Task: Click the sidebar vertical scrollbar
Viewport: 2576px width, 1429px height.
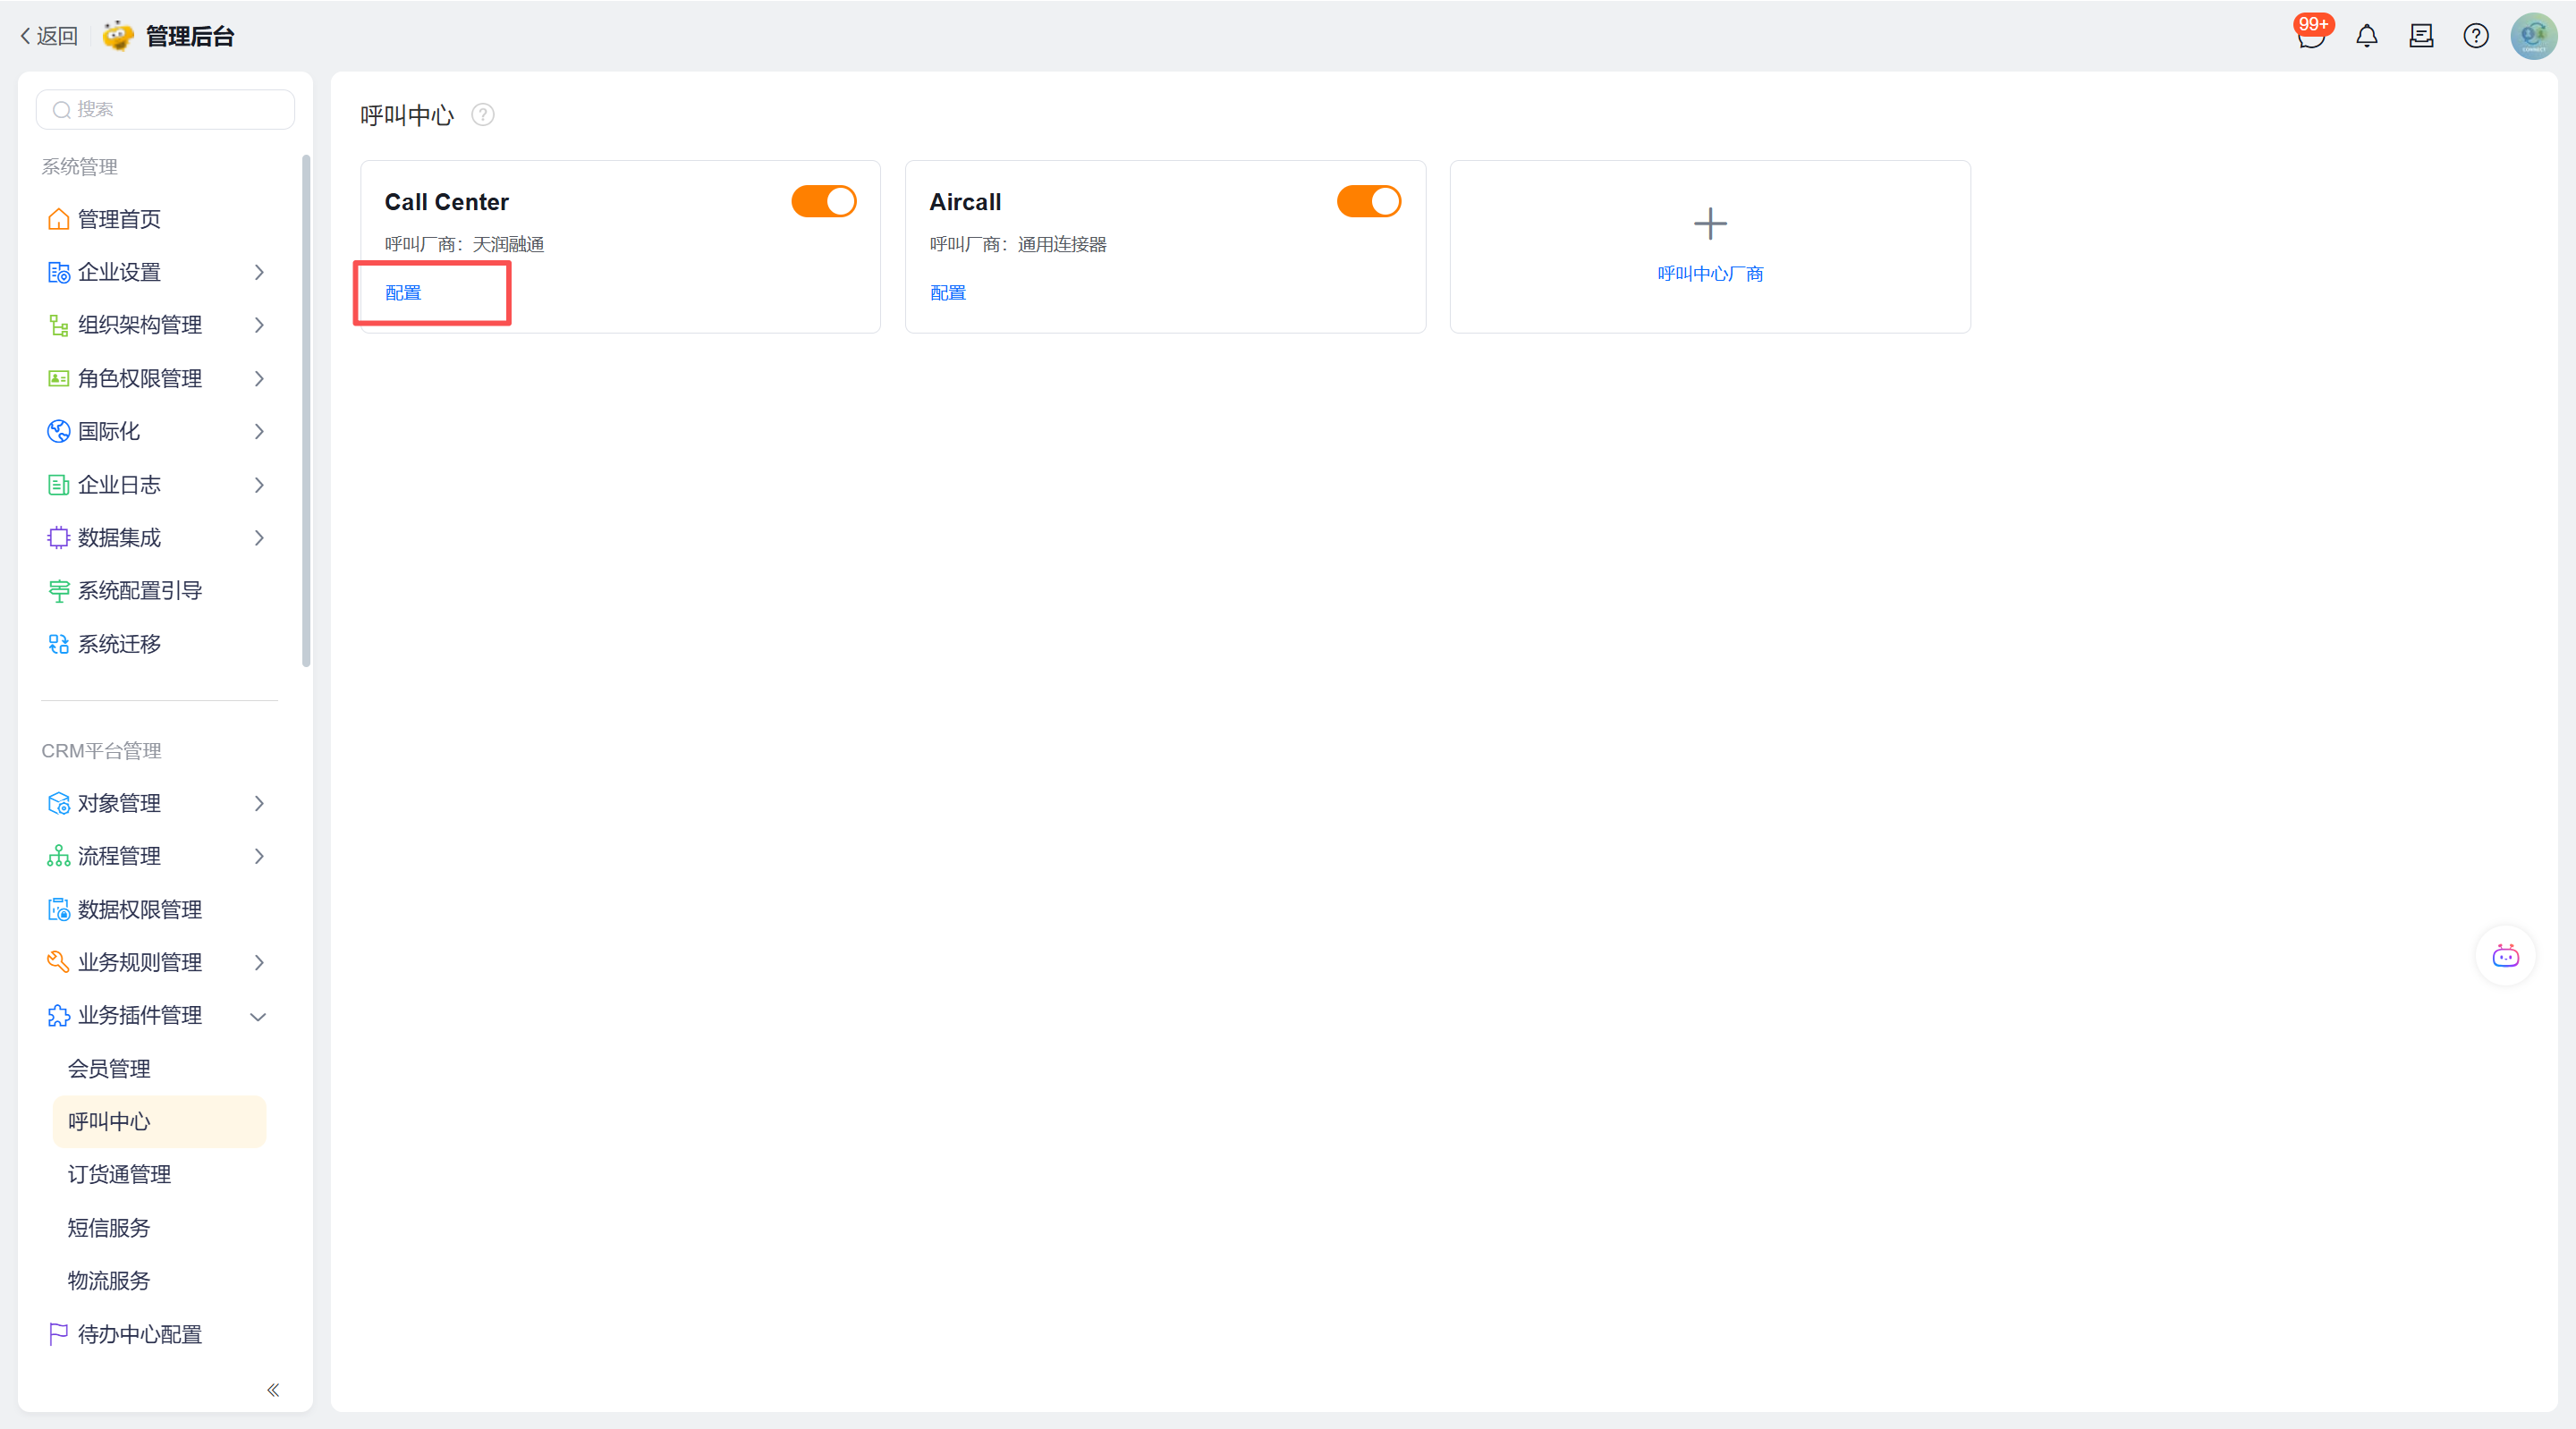Action: tap(306, 410)
